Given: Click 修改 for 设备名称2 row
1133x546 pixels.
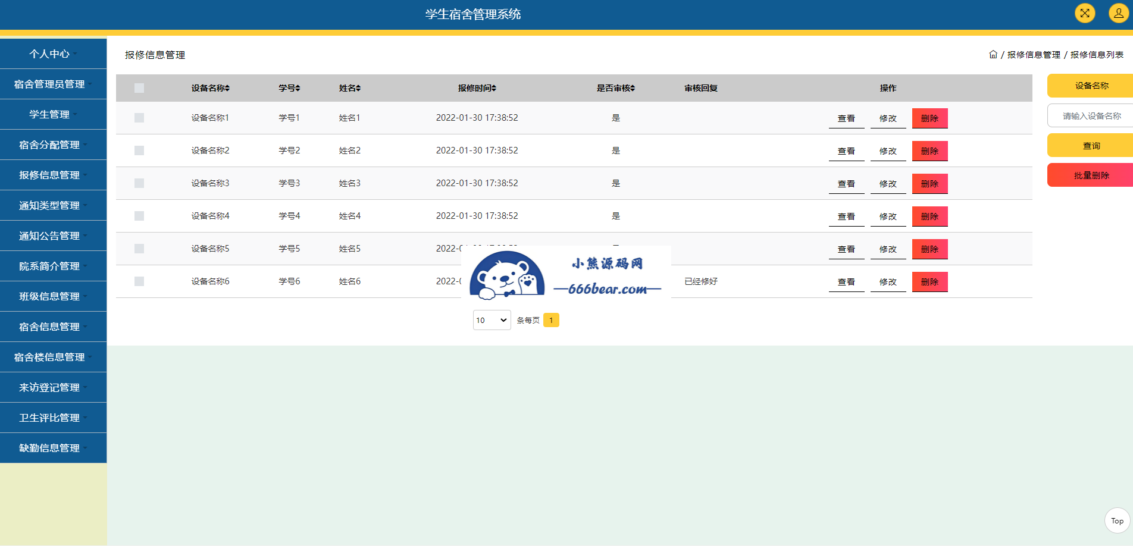Looking at the screenshot, I should coord(888,151).
